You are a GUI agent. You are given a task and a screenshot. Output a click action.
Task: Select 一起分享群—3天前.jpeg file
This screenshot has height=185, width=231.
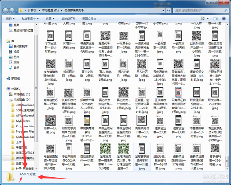coord(160,42)
